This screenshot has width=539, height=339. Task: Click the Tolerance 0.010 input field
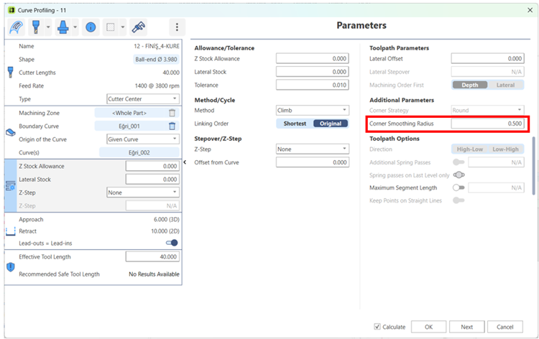click(x=313, y=85)
